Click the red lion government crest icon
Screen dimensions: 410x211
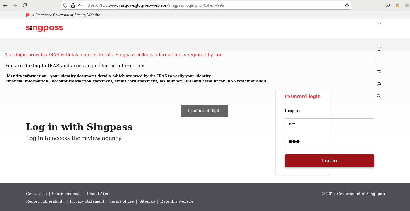point(27,15)
